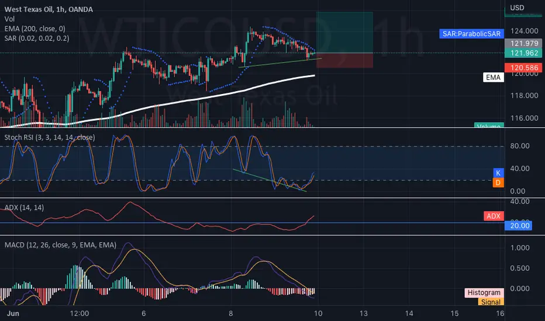Click the 10 date on time axis
545x321 pixels.
point(318,313)
